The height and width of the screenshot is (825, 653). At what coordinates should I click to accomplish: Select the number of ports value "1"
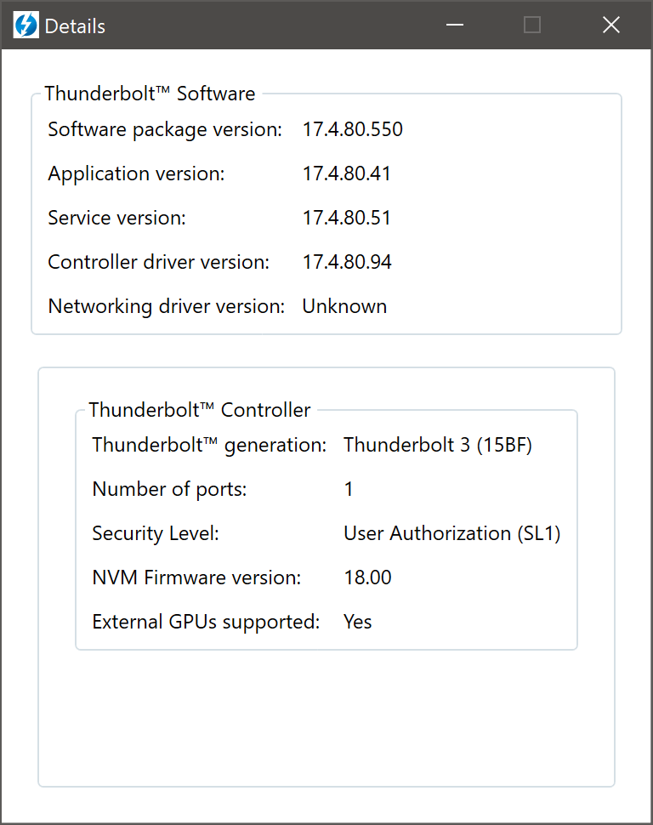click(349, 489)
